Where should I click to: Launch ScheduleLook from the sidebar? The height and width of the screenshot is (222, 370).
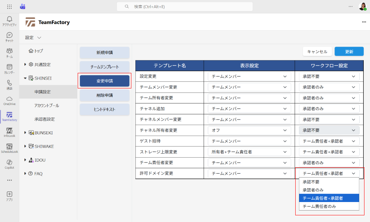9,148
